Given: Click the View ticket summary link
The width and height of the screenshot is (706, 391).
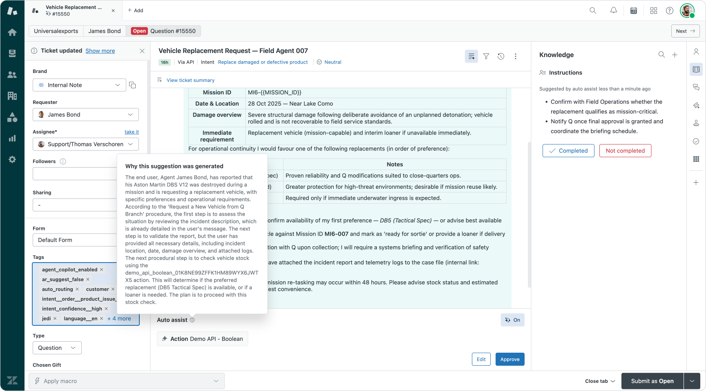Looking at the screenshot, I should pos(190,80).
